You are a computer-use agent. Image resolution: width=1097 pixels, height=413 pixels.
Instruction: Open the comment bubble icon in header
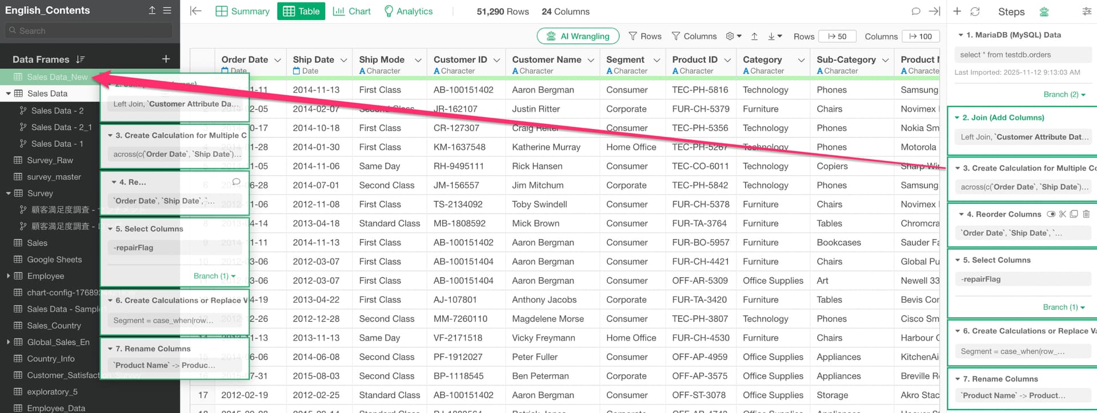916,11
